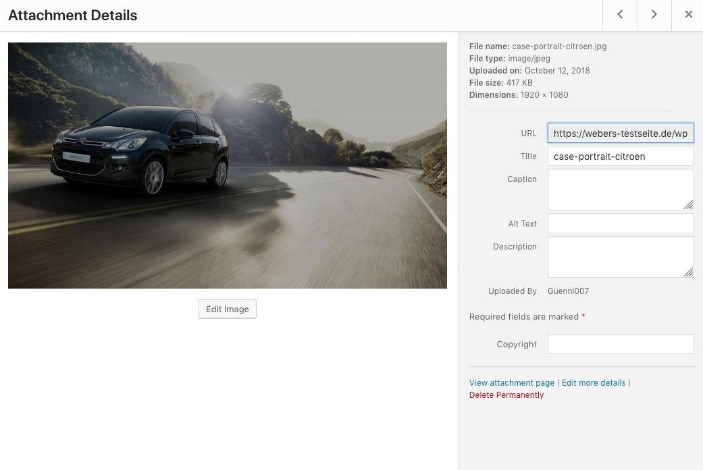
Task: Grab the Caption box resize handle
Action: (688, 204)
